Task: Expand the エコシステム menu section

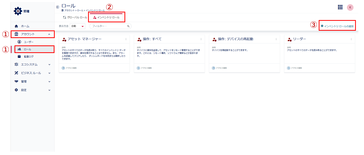Action: pyautogui.click(x=49, y=64)
